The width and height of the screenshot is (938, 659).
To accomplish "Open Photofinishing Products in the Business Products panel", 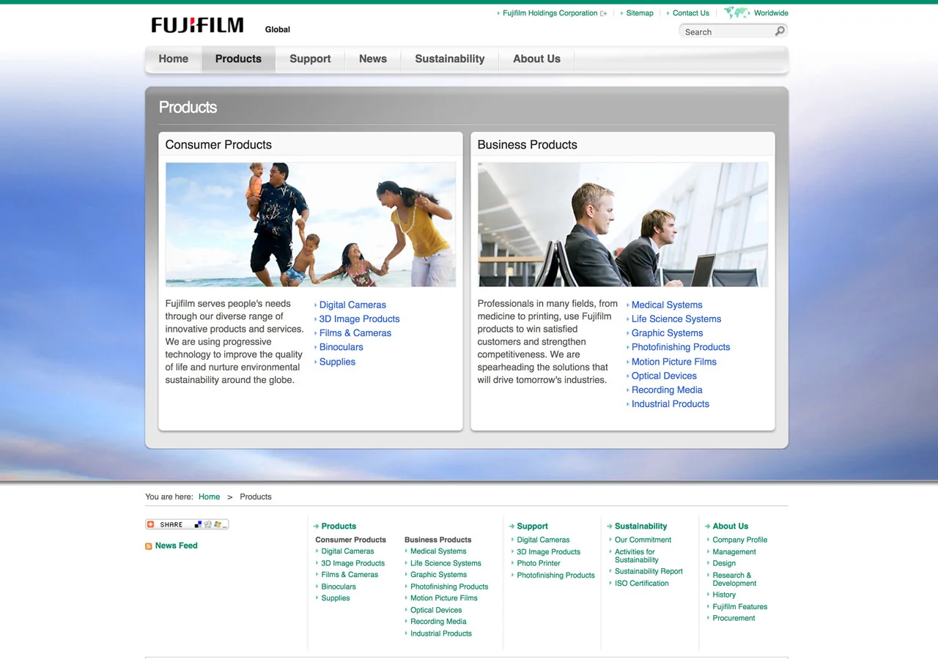I will [681, 347].
